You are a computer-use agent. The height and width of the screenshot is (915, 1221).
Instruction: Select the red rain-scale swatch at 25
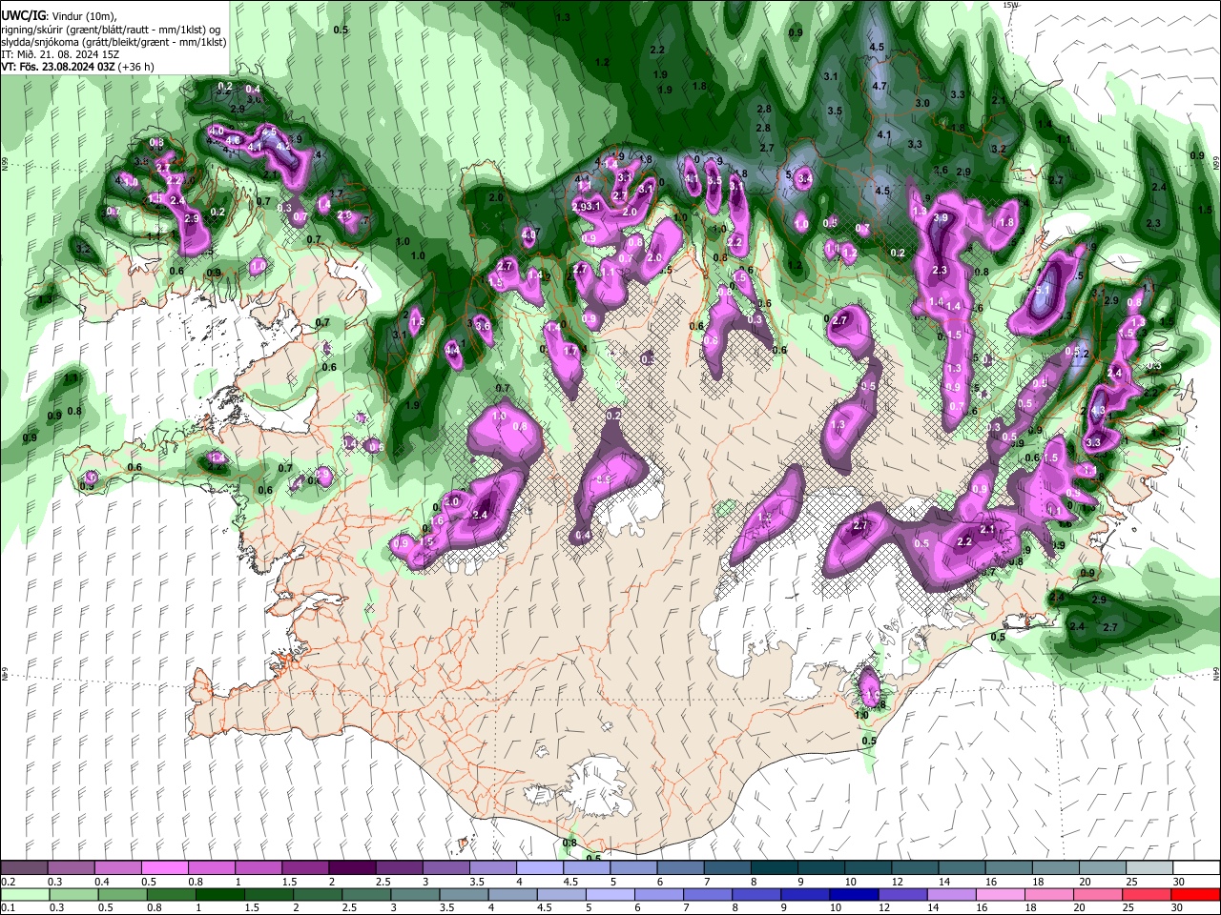1148,895
